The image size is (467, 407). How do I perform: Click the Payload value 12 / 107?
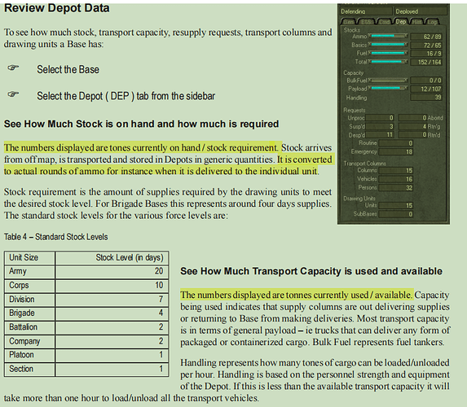(x=426, y=89)
